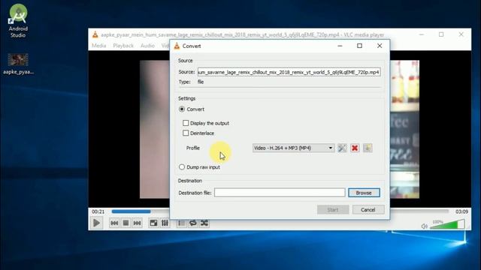This screenshot has width=481, height=270.
Task: Toggle fullscreen video icon in VLC
Action: click(x=153, y=223)
